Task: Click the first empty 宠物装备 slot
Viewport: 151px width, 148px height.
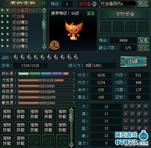Action: [106, 27]
